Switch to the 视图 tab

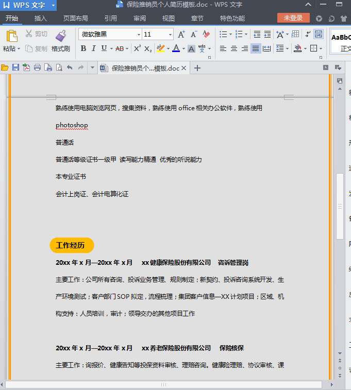(x=169, y=18)
